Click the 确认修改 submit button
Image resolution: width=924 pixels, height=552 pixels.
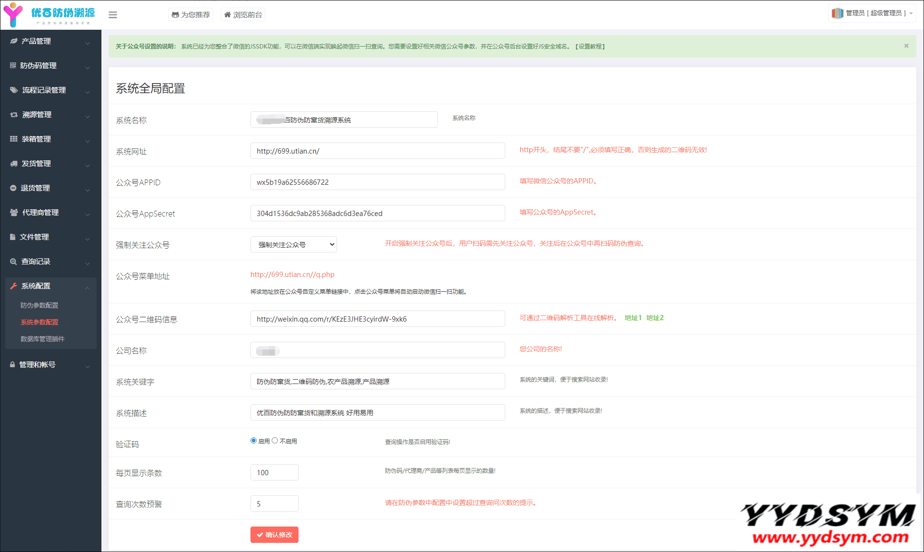click(275, 535)
